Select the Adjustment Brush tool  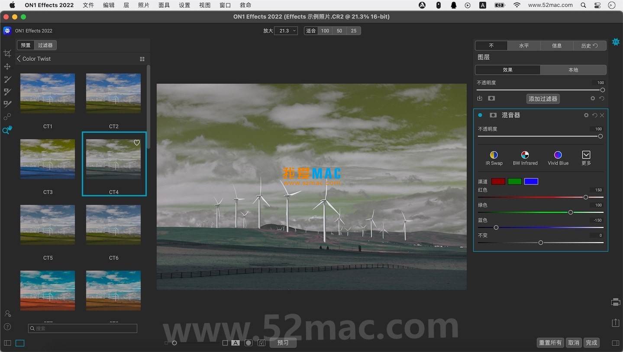(7, 92)
